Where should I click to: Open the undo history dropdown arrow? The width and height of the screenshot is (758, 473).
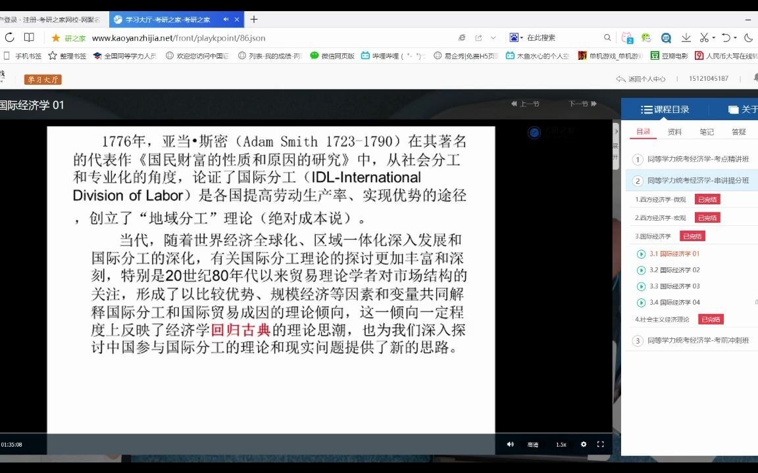[x=736, y=37]
